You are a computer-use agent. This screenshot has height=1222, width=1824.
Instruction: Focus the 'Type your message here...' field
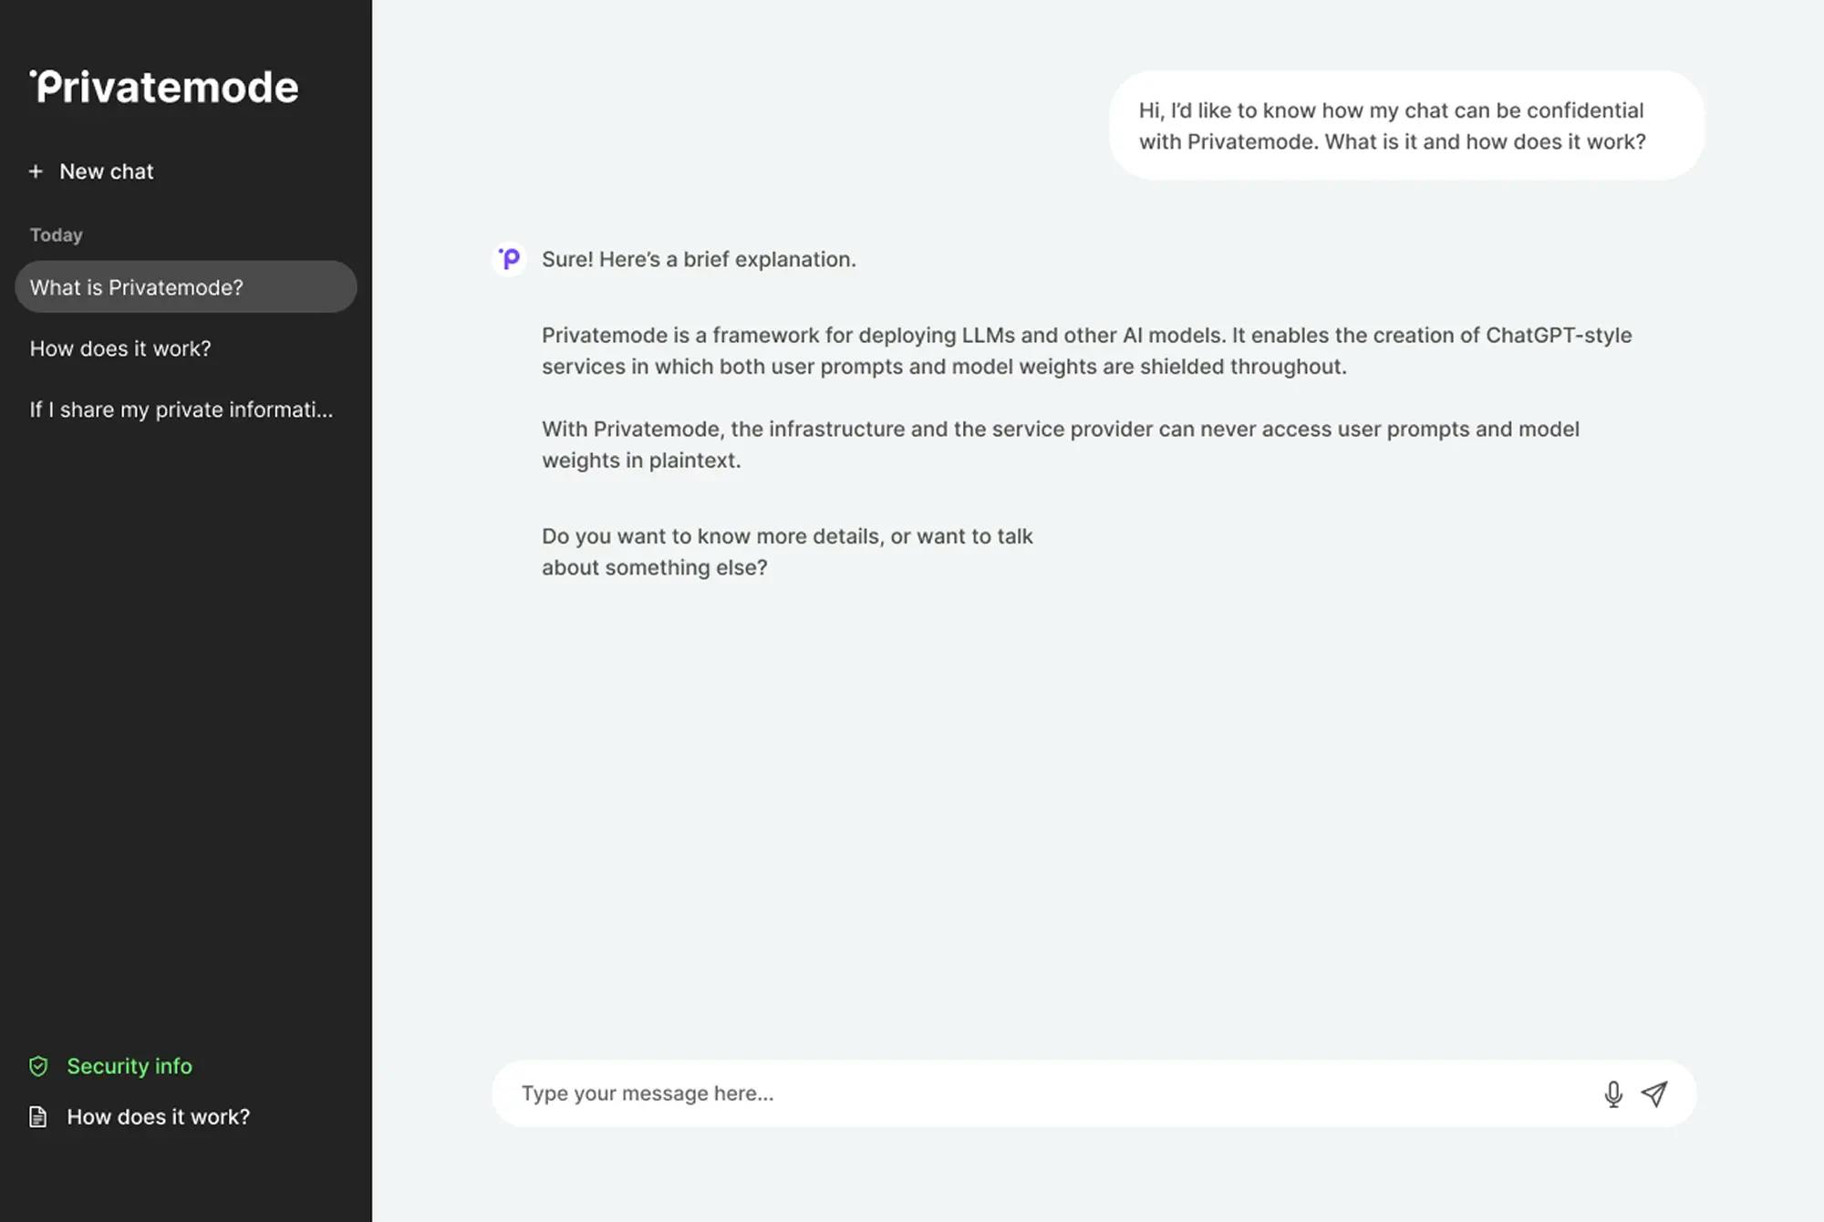1049,1093
